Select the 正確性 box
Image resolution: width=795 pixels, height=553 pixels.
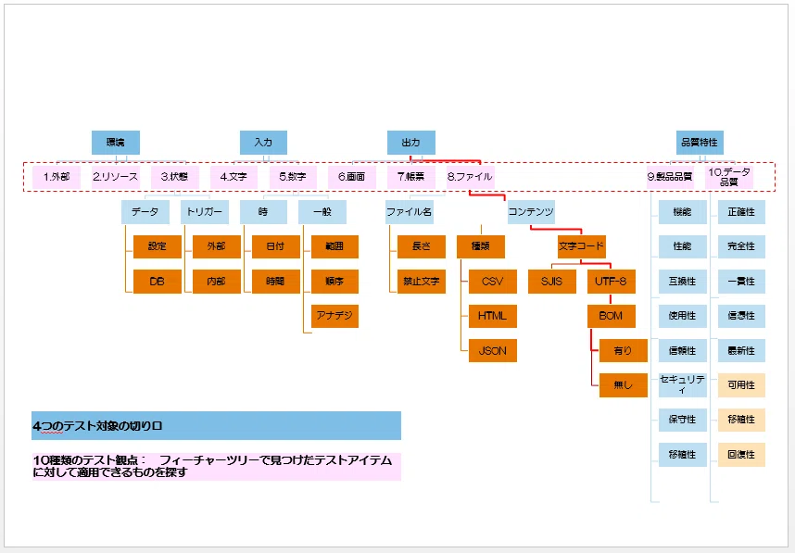point(741,212)
